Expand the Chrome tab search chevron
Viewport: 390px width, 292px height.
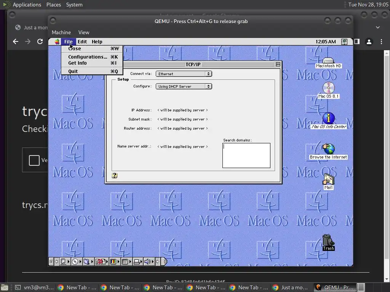377,27
